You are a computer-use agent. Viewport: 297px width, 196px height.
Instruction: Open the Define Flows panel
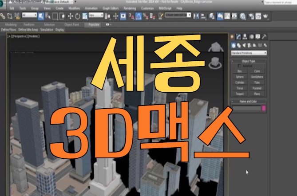point(9,30)
